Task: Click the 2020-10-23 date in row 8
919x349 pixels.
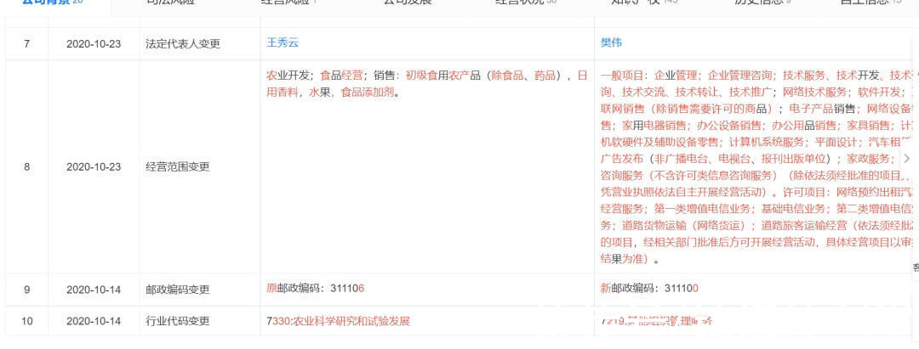Action: (94, 166)
